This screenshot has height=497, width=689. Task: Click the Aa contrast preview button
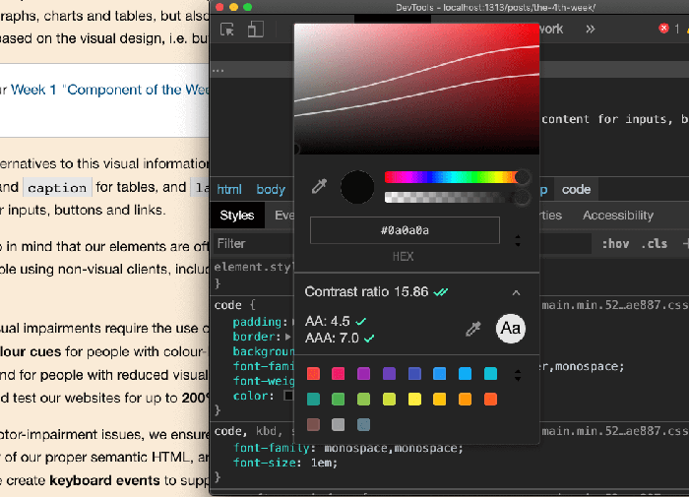(x=511, y=329)
